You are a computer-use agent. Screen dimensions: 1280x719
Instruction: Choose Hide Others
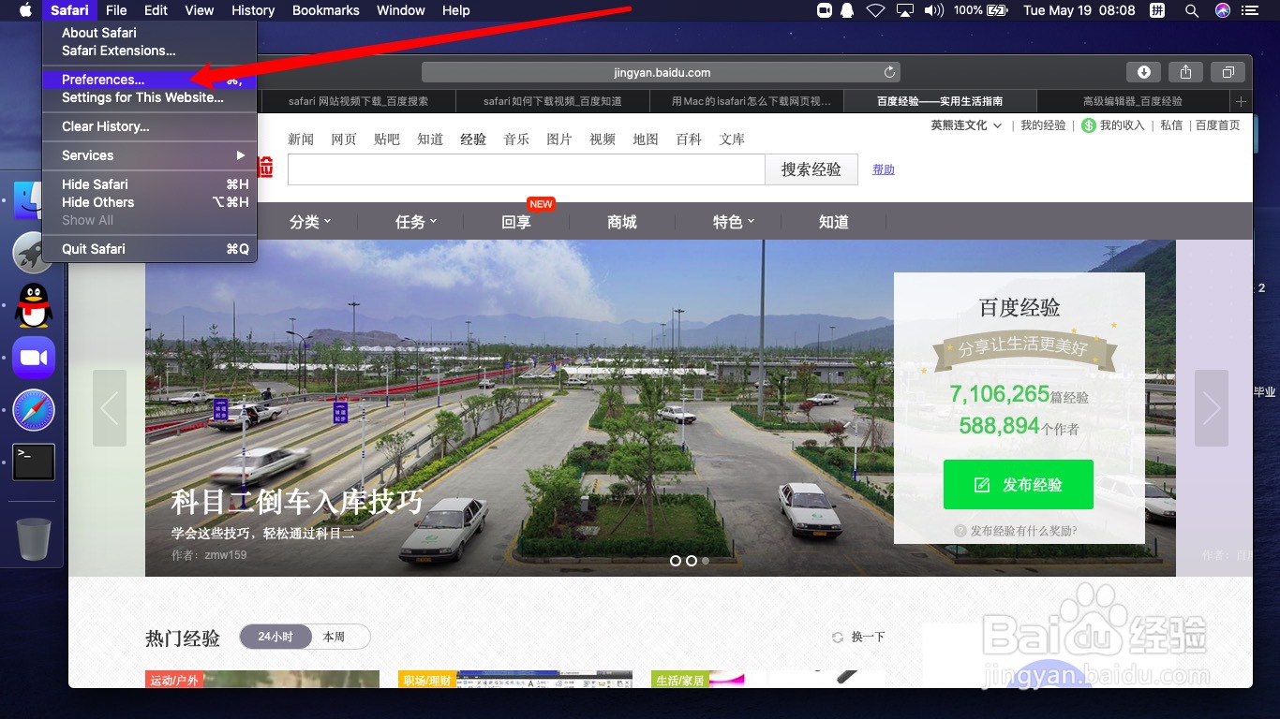[x=150, y=202]
